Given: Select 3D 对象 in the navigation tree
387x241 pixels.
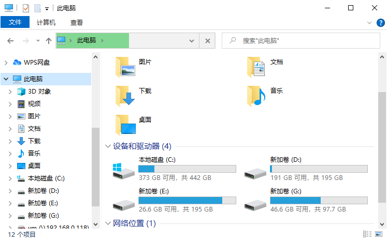Looking at the screenshot, I should click(39, 92).
